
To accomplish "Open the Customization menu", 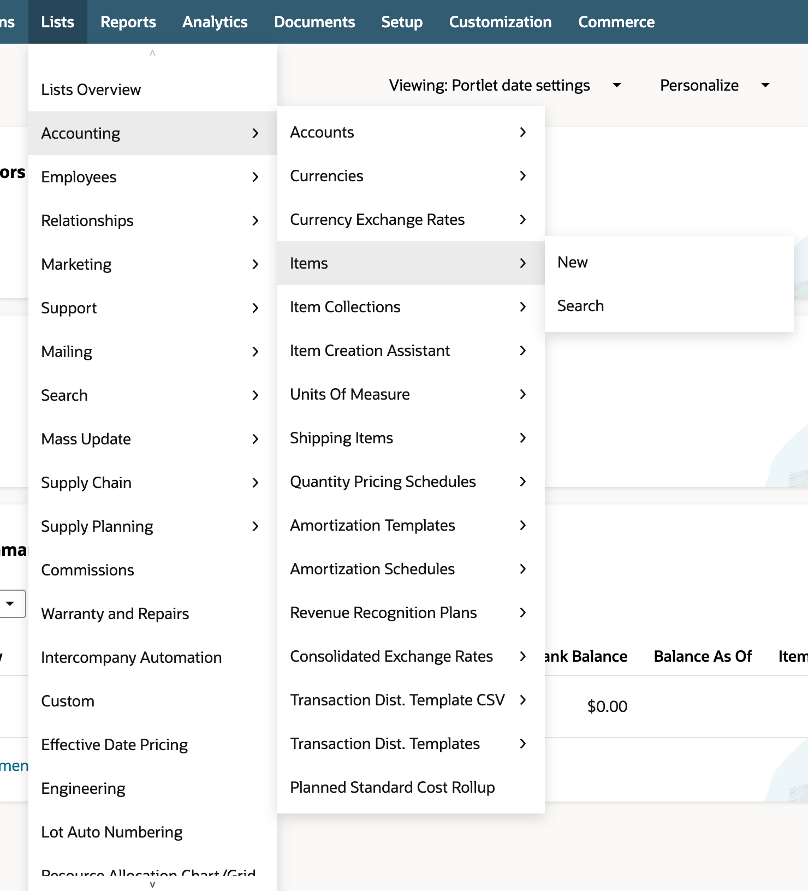I will tap(500, 22).
